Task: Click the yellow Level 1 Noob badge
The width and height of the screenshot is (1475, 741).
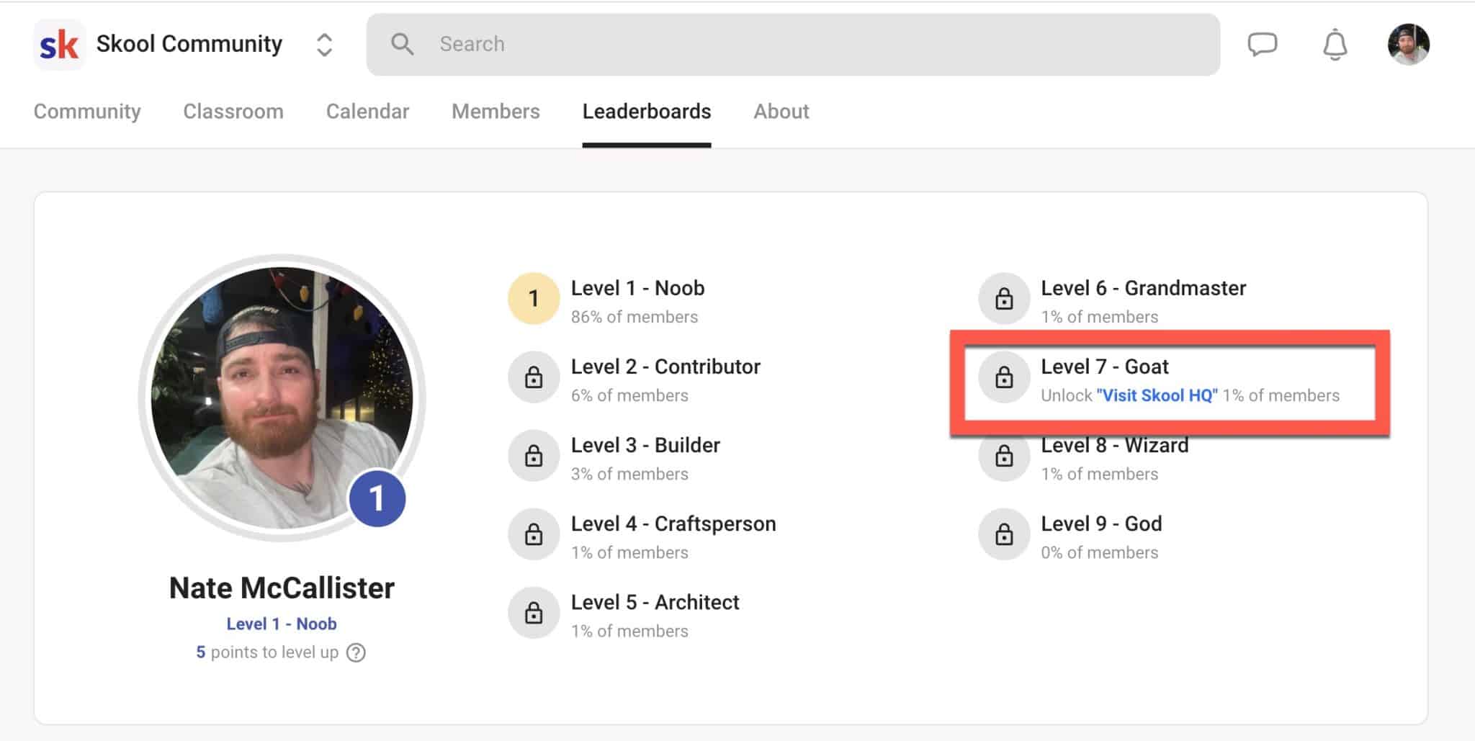Action: [x=534, y=299]
